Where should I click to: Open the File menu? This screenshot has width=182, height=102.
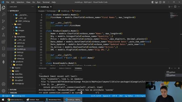tap(8, 2)
